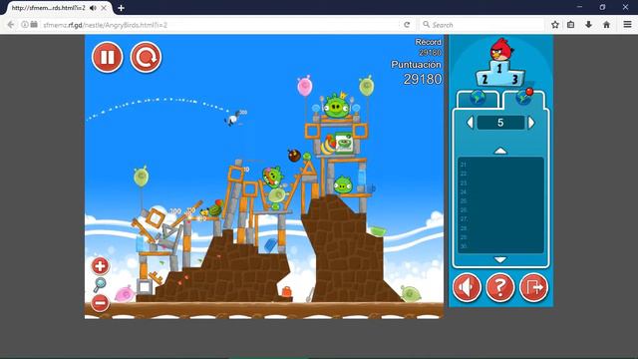Image resolution: width=638 pixels, height=359 pixels.
Task: Open the downloads arrow icon
Action: pos(588,25)
